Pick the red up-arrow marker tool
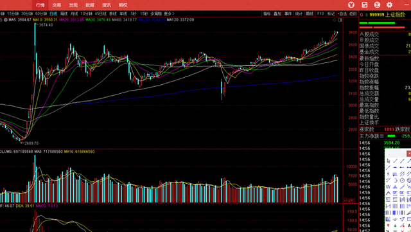 389,225
